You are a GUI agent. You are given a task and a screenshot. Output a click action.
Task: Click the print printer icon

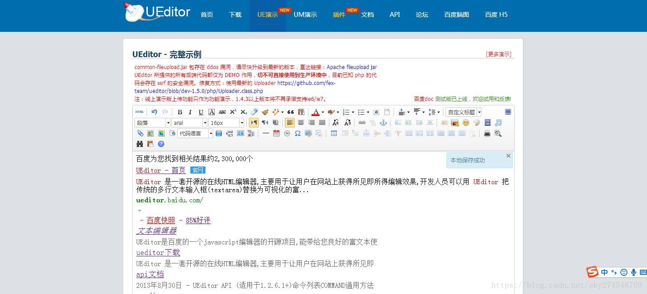tap(487, 133)
